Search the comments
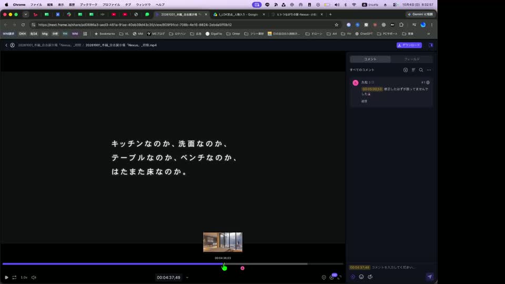505x284 pixels. (421, 70)
